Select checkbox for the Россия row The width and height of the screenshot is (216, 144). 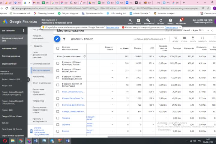point(58,131)
